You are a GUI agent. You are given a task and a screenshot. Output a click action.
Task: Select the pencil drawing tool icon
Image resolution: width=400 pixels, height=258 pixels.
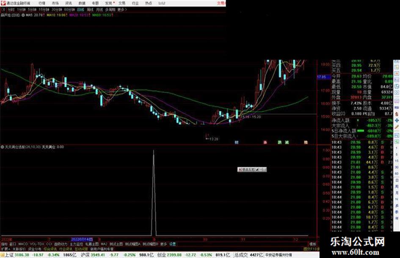pyautogui.click(x=397, y=127)
